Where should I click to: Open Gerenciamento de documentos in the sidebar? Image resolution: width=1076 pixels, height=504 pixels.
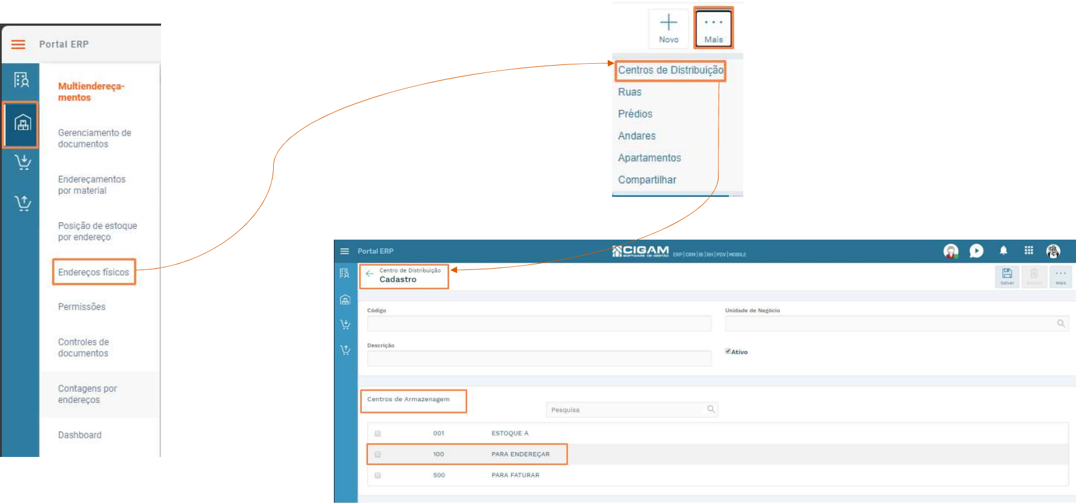coord(95,139)
